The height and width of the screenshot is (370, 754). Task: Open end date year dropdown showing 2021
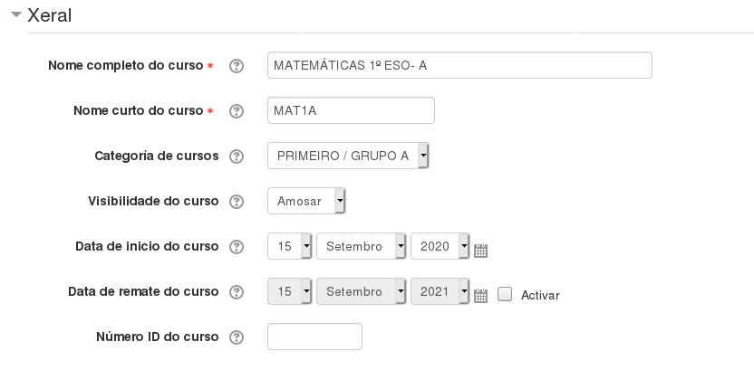pos(440,291)
